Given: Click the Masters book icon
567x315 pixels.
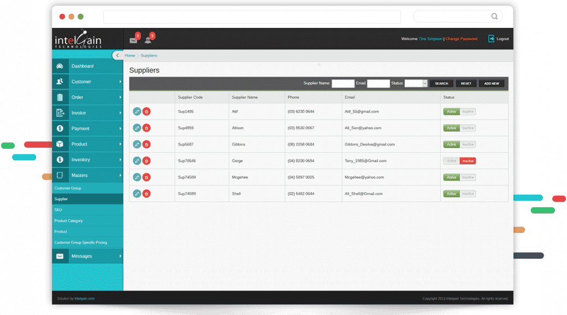Looking at the screenshot, I should [x=60, y=175].
